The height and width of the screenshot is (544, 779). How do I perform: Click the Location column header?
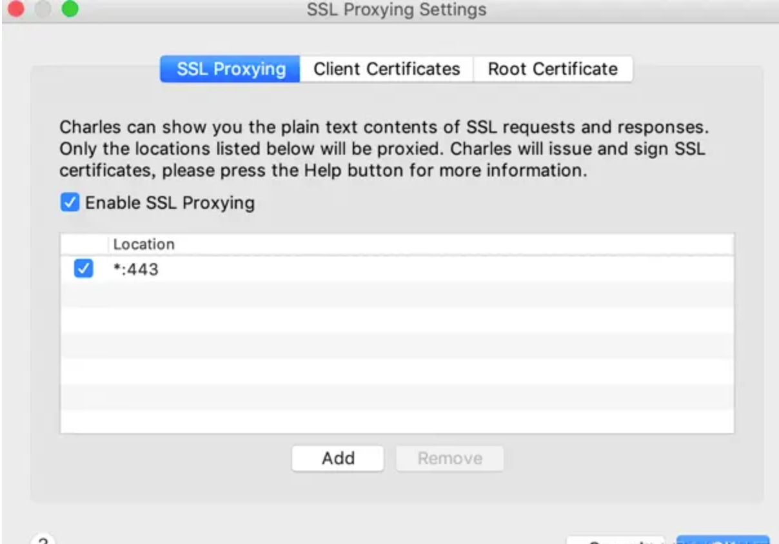[x=421, y=244]
